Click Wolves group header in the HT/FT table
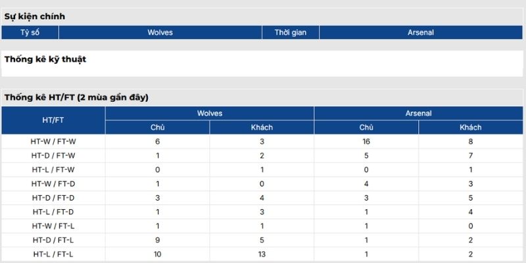This screenshot has height=263, width=526. (210, 114)
